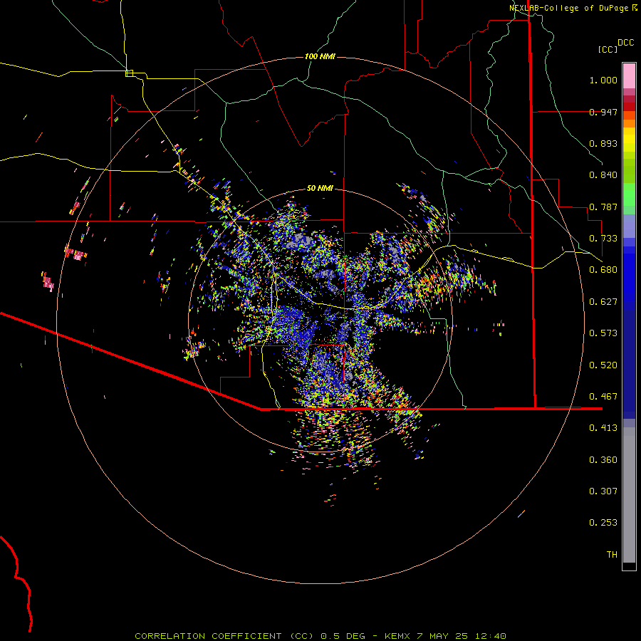Click the 0.253 legend value
The width and height of the screenshot is (641, 641).
point(603,523)
